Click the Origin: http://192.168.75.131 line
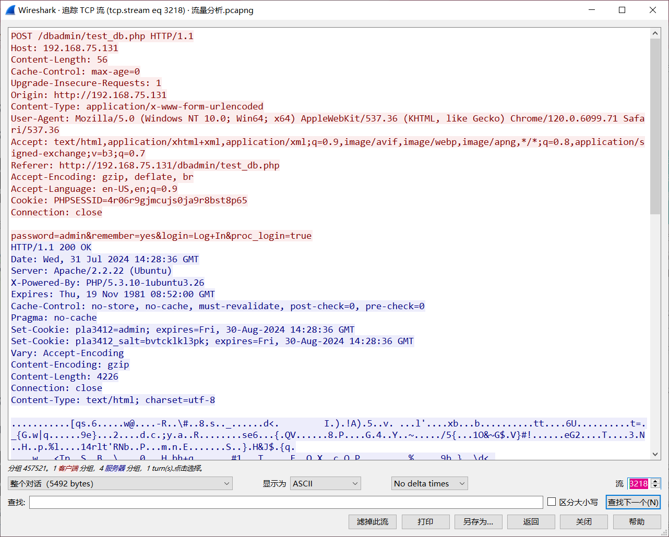 pyautogui.click(x=89, y=95)
